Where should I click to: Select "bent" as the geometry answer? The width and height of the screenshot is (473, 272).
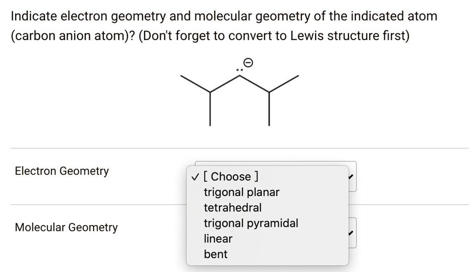pos(215,254)
